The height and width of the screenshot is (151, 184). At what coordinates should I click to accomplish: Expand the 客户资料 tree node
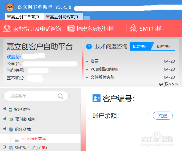coord(4,109)
